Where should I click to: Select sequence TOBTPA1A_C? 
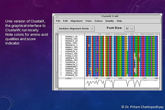click(71, 62)
